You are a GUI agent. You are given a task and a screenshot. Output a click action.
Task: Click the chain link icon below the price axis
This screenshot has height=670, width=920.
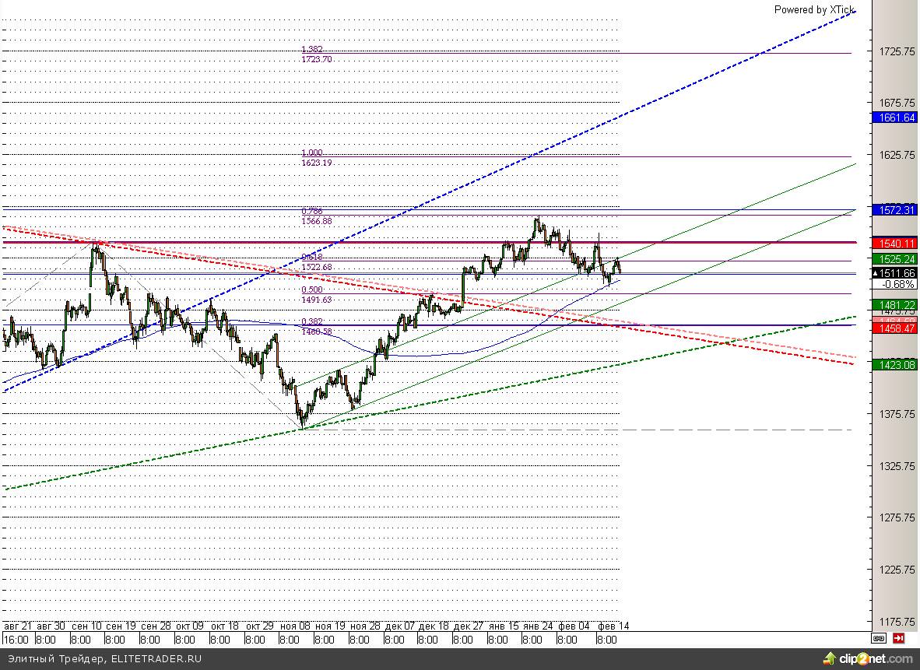coord(879,638)
